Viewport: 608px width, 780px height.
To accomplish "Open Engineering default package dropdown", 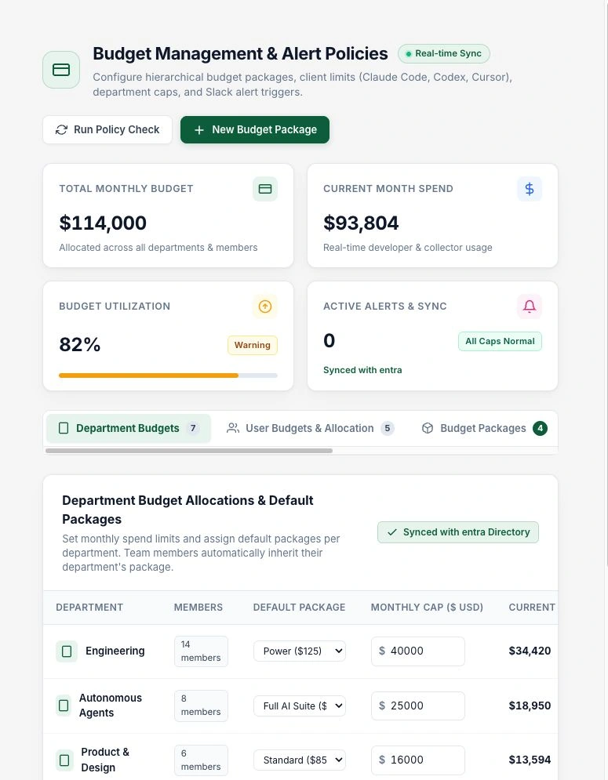I will coord(300,651).
